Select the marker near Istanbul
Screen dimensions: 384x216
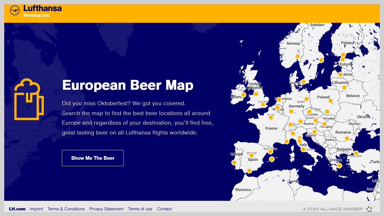[x=356, y=153]
